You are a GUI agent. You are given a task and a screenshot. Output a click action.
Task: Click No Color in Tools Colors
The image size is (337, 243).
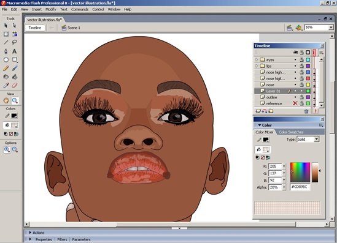click(x=11, y=134)
